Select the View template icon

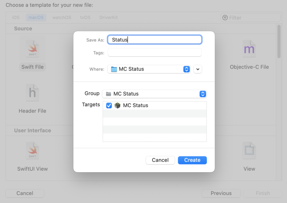click(249, 151)
